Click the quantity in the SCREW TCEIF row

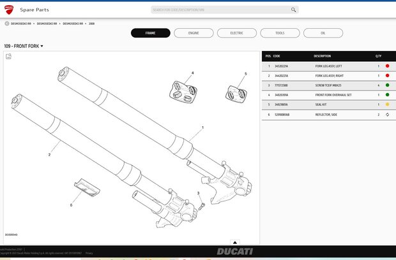tap(378, 85)
